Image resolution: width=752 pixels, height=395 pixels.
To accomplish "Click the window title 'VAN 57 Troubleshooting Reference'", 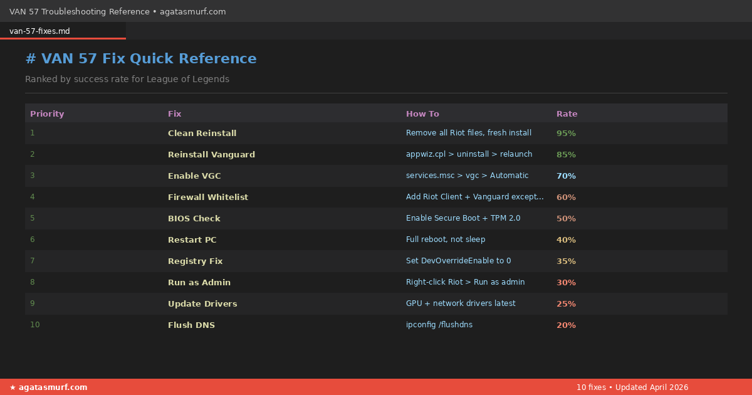I will click(79, 11).
